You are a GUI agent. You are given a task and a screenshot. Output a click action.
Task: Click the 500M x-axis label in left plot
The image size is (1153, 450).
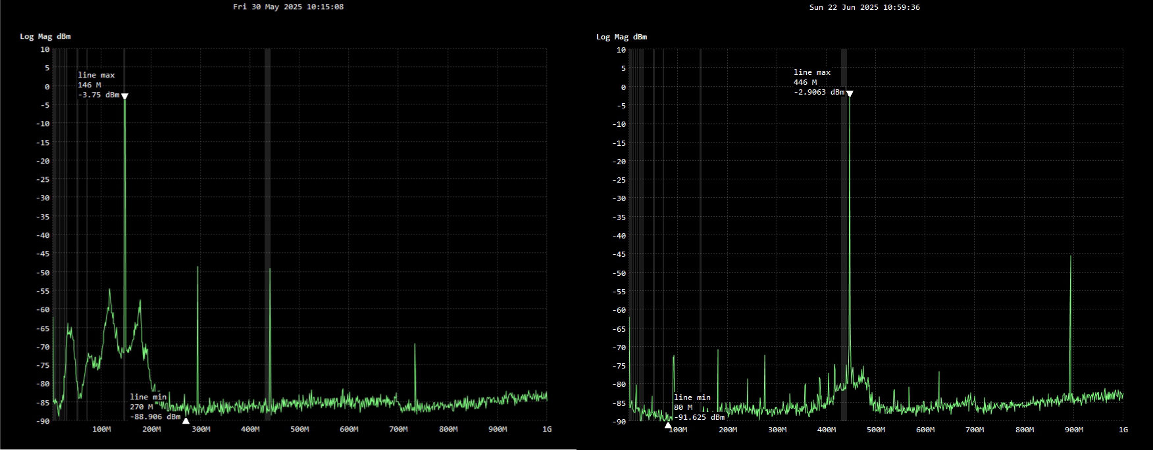pyautogui.click(x=299, y=430)
